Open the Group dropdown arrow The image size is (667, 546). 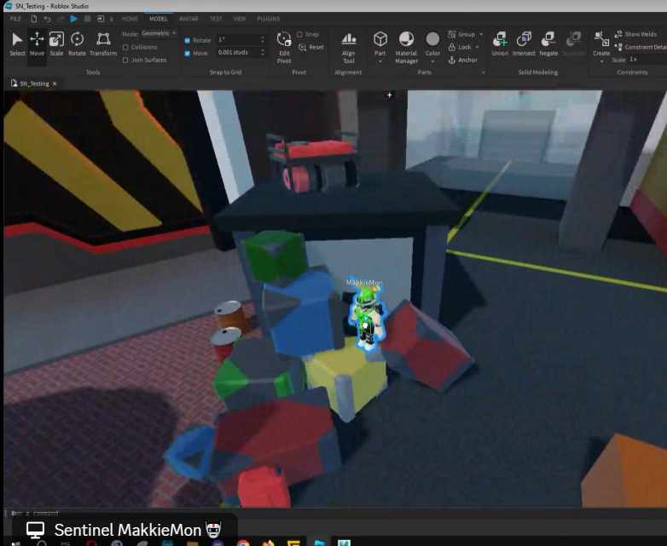[x=481, y=34]
